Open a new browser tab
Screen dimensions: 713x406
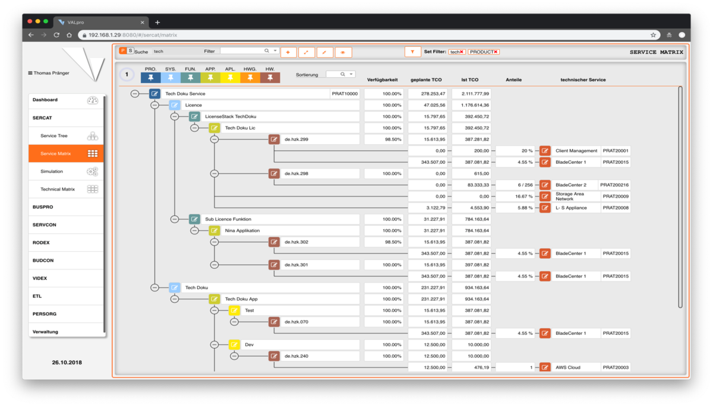click(x=157, y=22)
